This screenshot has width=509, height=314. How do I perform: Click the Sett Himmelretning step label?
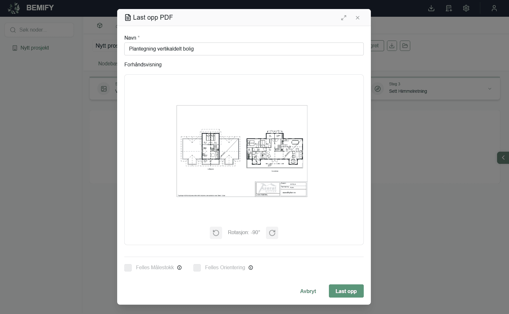(x=408, y=91)
